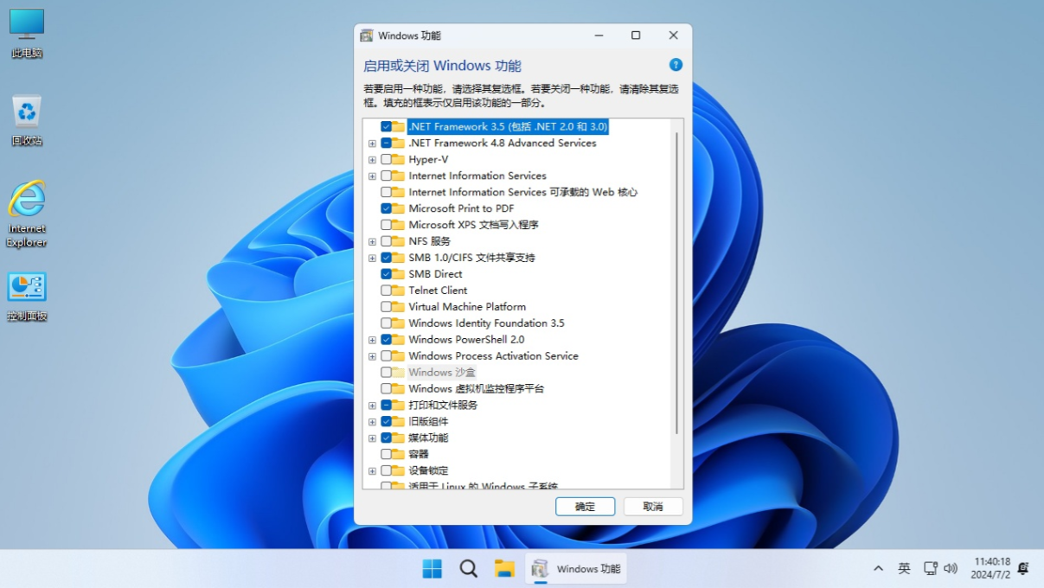The image size is (1044, 588).
Task: Select the 旧版组件 row label
Action: coord(428,421)
